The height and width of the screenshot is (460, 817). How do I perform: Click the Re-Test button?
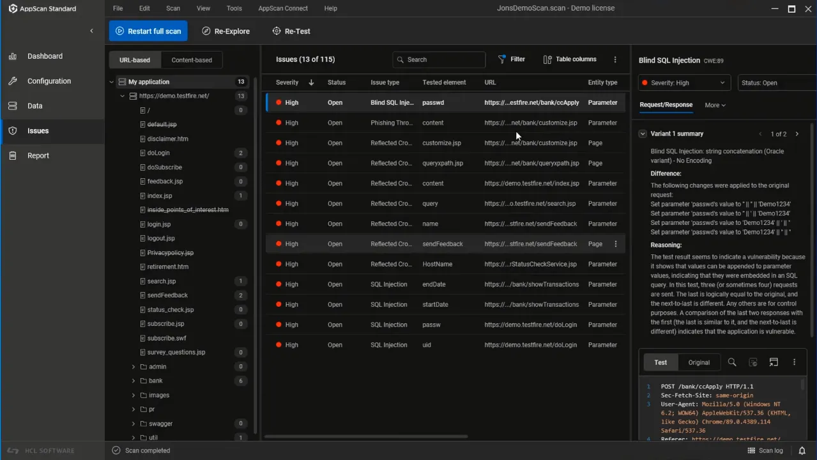[x=291, y=31]
